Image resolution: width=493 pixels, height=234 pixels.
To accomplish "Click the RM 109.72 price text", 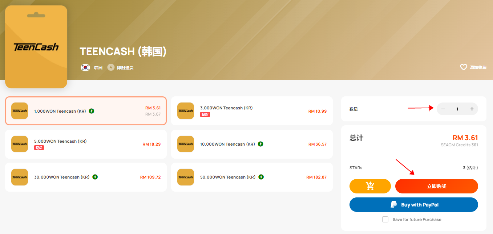I will [x=150, y=177].
